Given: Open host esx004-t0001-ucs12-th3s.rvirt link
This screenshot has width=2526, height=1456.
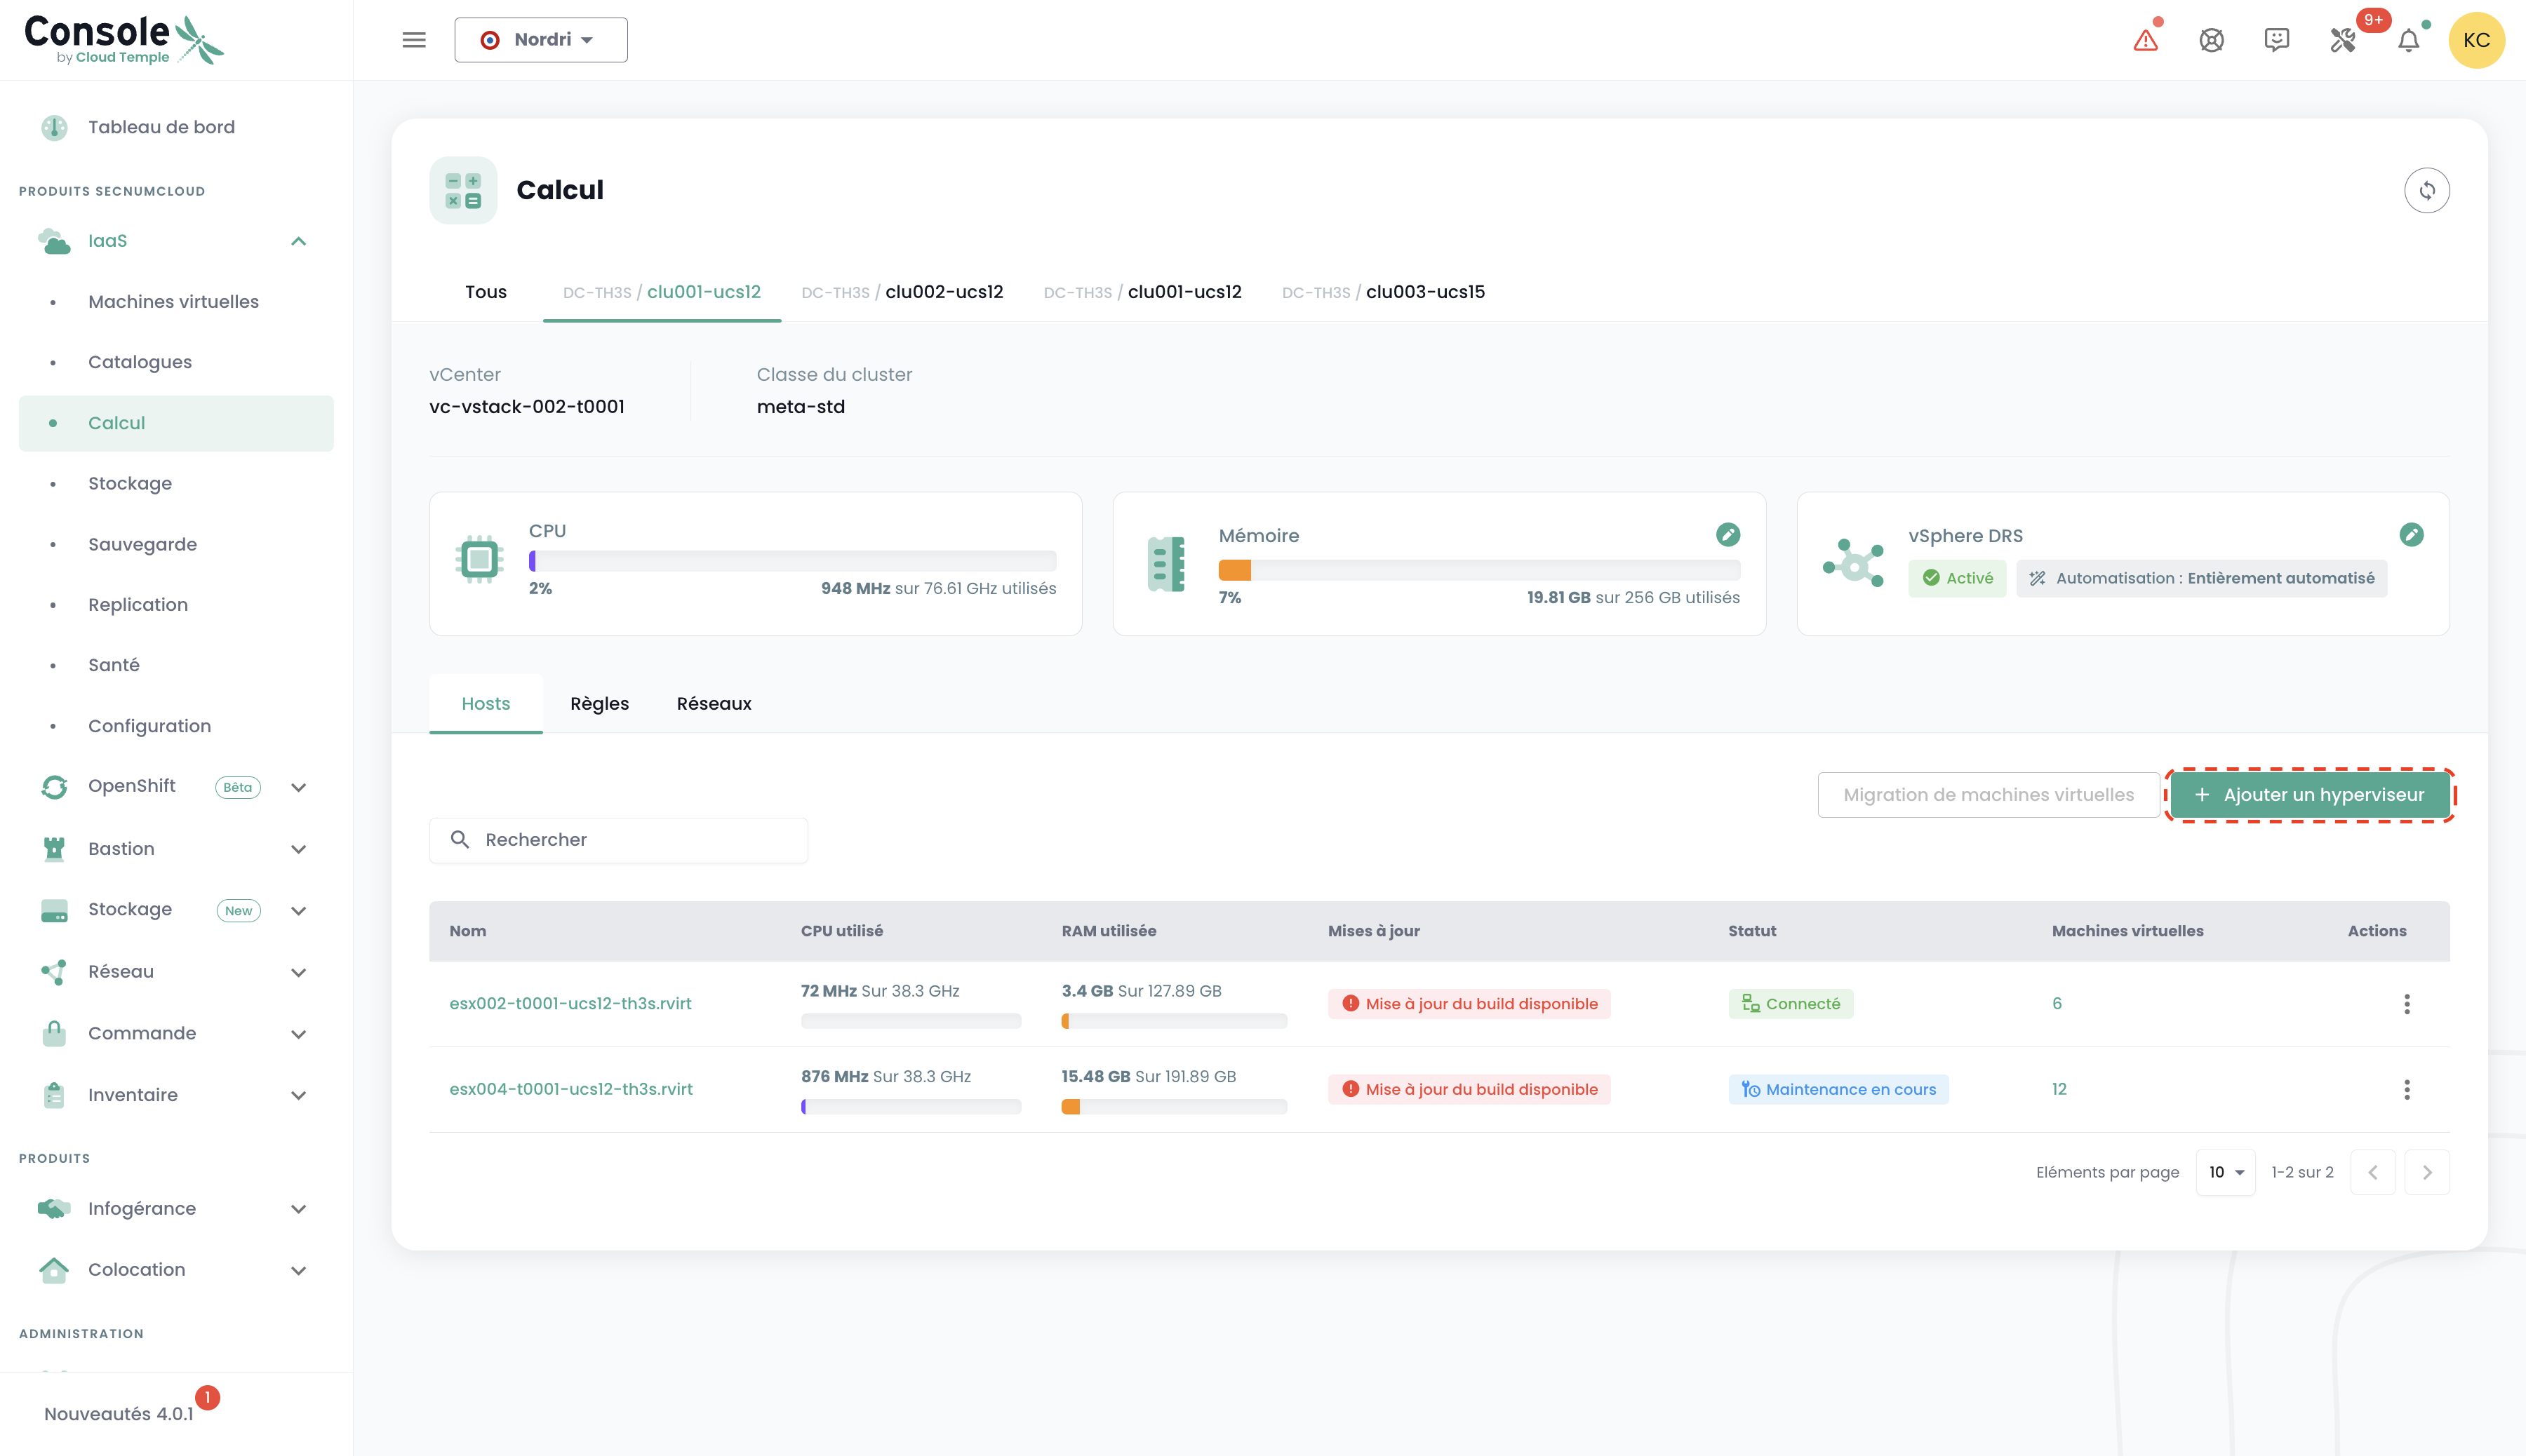Looking at the screenshot, I should point(570,1089).
